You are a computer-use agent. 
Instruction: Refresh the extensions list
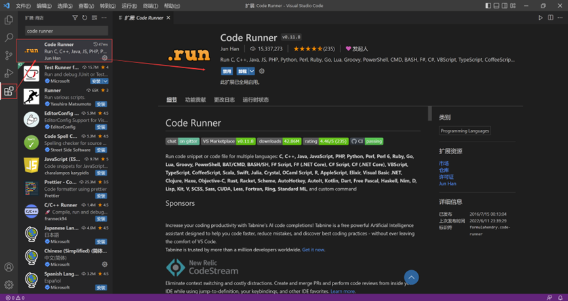click(x=85, y=18)
